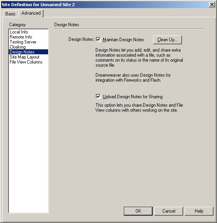Click the Site Definition title bar

pos(105,5)
